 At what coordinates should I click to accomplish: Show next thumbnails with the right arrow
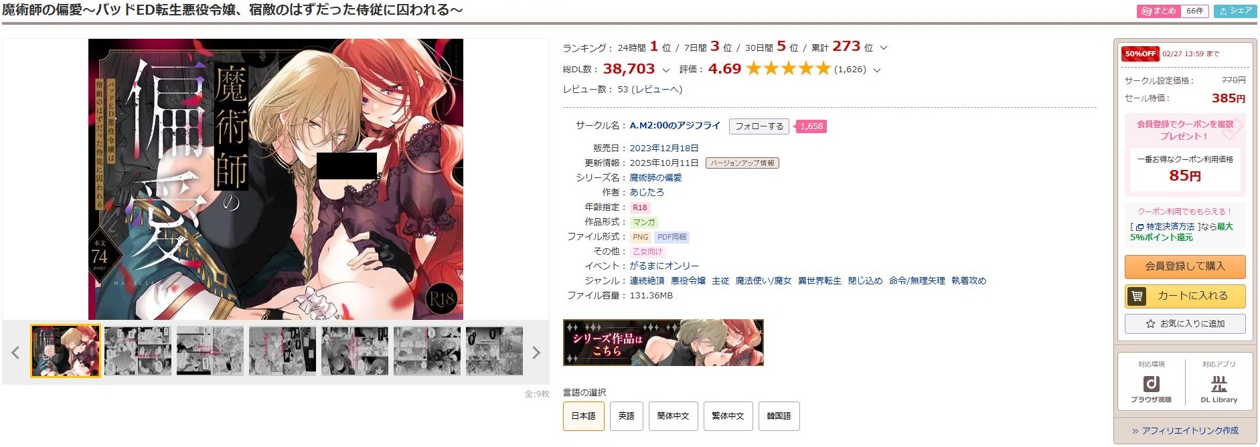[x=536, y=353]
